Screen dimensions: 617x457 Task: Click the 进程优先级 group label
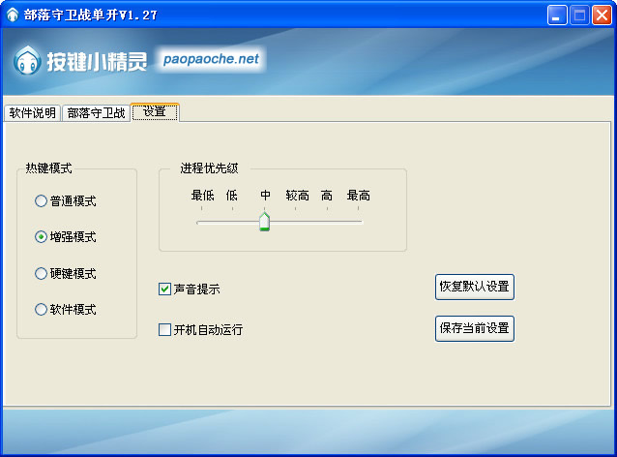click(x=209, y=168)
